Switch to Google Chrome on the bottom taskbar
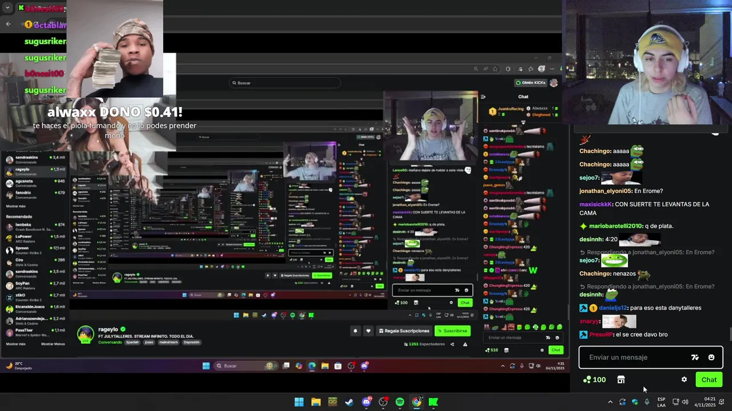Viewport: 732px width, 411px height. click(417, 402)
